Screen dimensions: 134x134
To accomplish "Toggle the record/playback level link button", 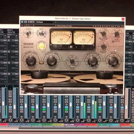I will coord(41,63).
